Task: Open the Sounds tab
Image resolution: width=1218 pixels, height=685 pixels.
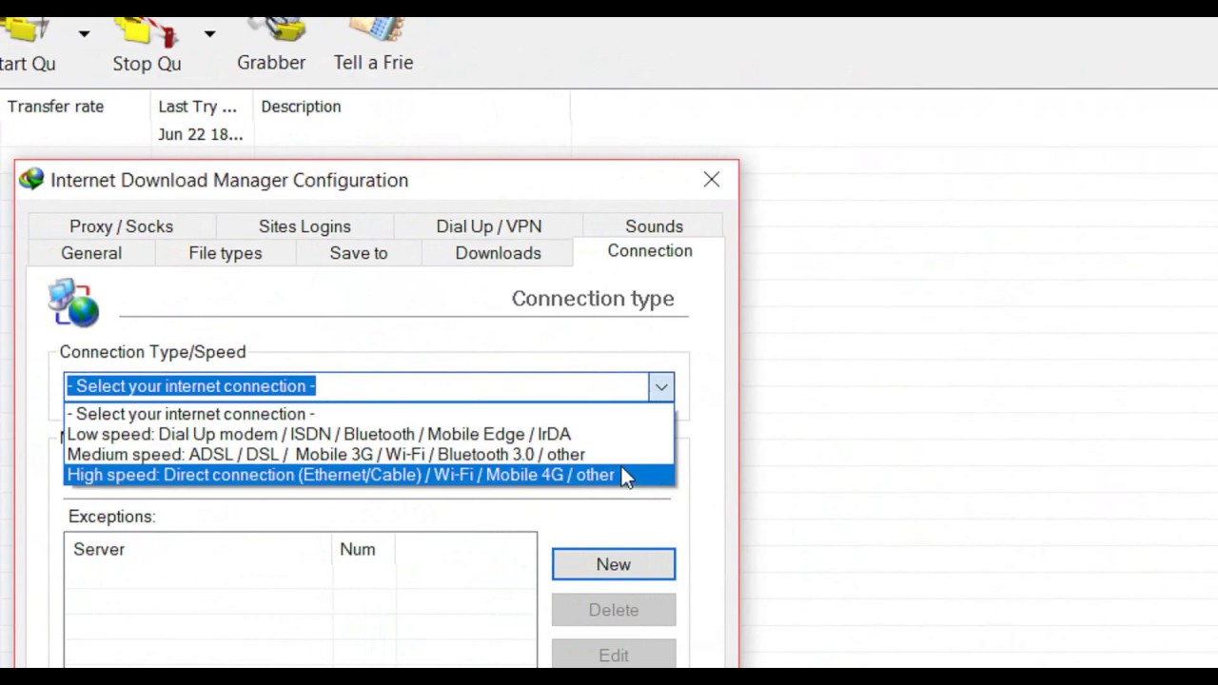Action: tap(654, 226)
